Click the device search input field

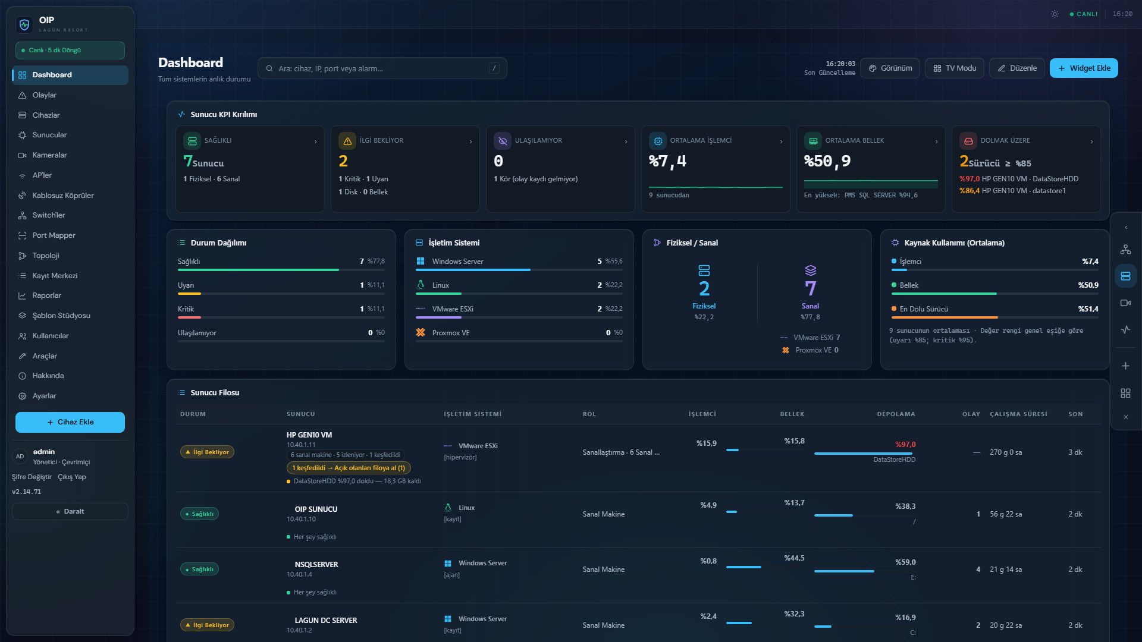click(382, 68)
